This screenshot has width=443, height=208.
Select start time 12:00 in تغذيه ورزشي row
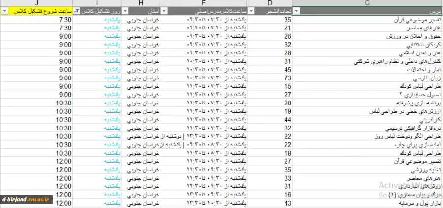coord(36,170)
